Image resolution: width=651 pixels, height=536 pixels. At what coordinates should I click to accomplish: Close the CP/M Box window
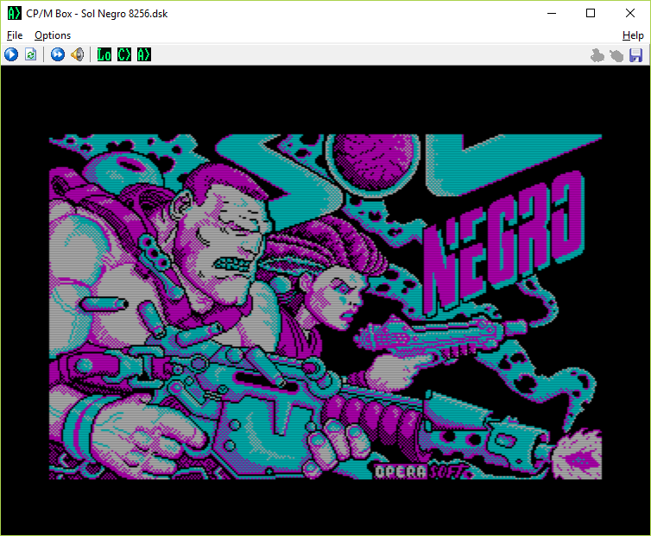[x=629, y=13]
